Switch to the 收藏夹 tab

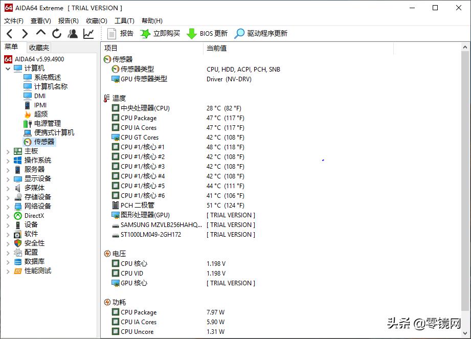click(38, 47)
